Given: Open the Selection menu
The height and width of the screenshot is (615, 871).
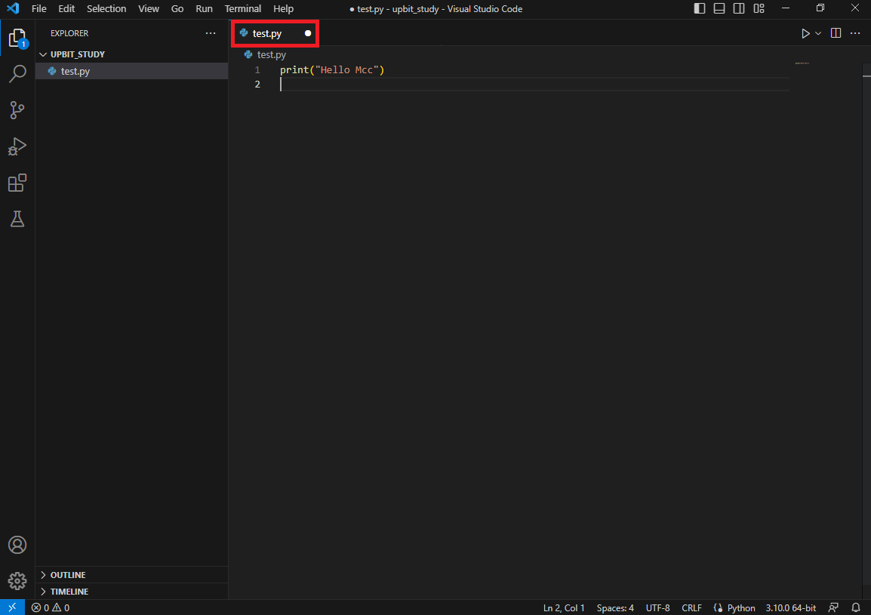Looking at the screenshot, I should (x=106, y=9).
